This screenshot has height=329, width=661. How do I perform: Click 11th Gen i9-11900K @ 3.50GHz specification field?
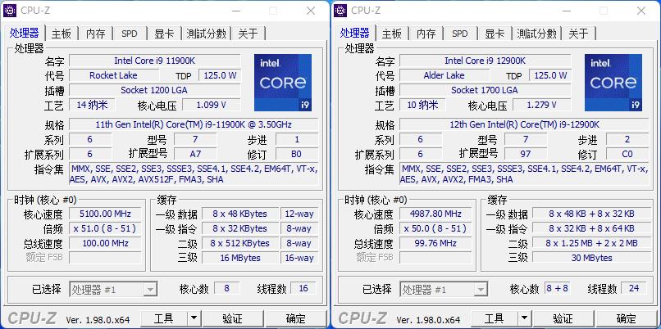pyautogui.click(x=194, y=124)
